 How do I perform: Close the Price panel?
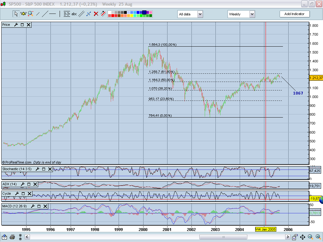(x=28, y=25)
